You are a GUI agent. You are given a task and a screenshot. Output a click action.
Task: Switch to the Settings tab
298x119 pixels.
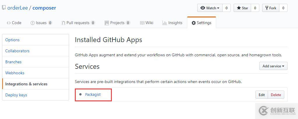202,23
